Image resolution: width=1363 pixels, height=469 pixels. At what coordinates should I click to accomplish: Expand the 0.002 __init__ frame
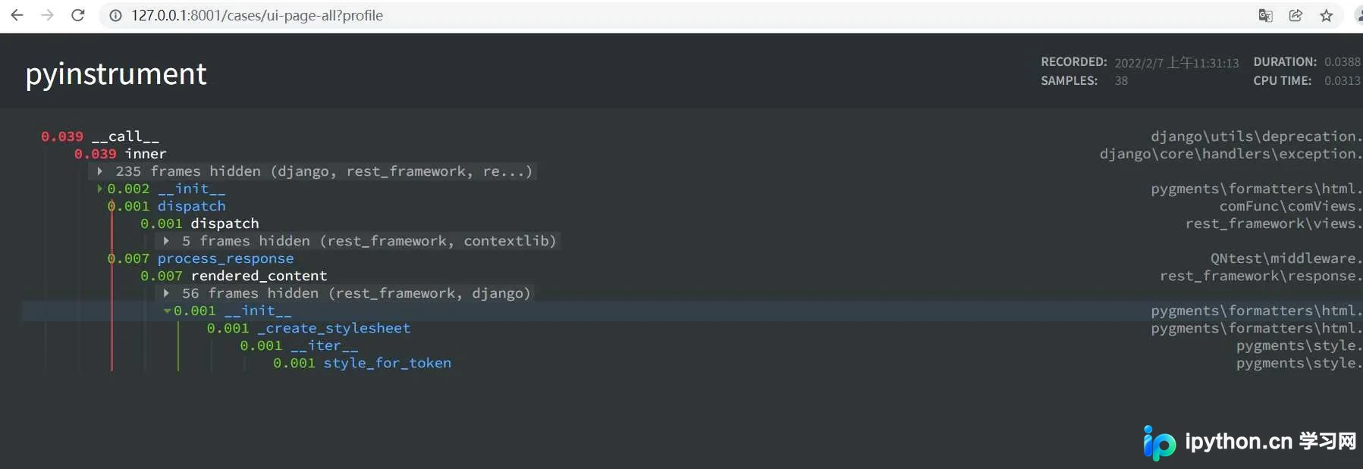[x=99, y=189]
